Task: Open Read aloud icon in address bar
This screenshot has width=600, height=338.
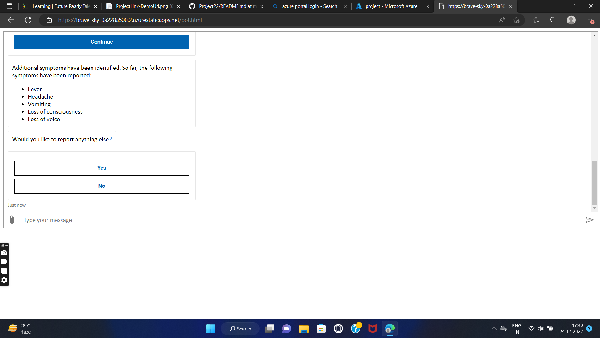Action: (x=502, y=20)
